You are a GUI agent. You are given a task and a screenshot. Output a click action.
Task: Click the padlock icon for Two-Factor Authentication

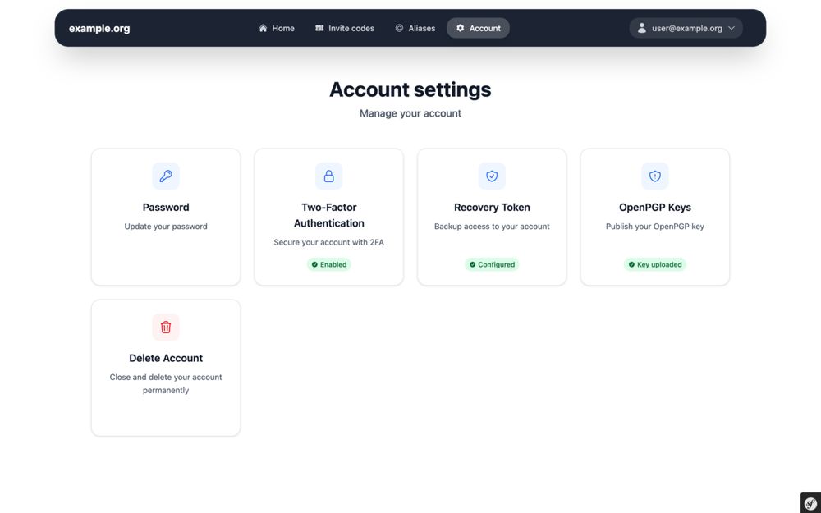point(329,176)
